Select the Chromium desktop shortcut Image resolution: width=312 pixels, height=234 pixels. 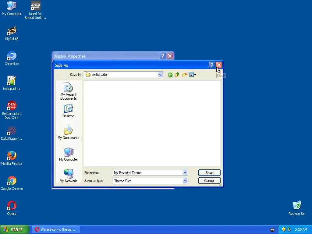click(x=12, y=58)
